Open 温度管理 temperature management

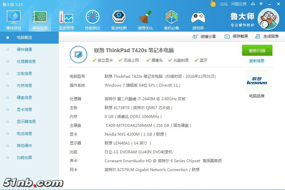click(x=66, y=19)
